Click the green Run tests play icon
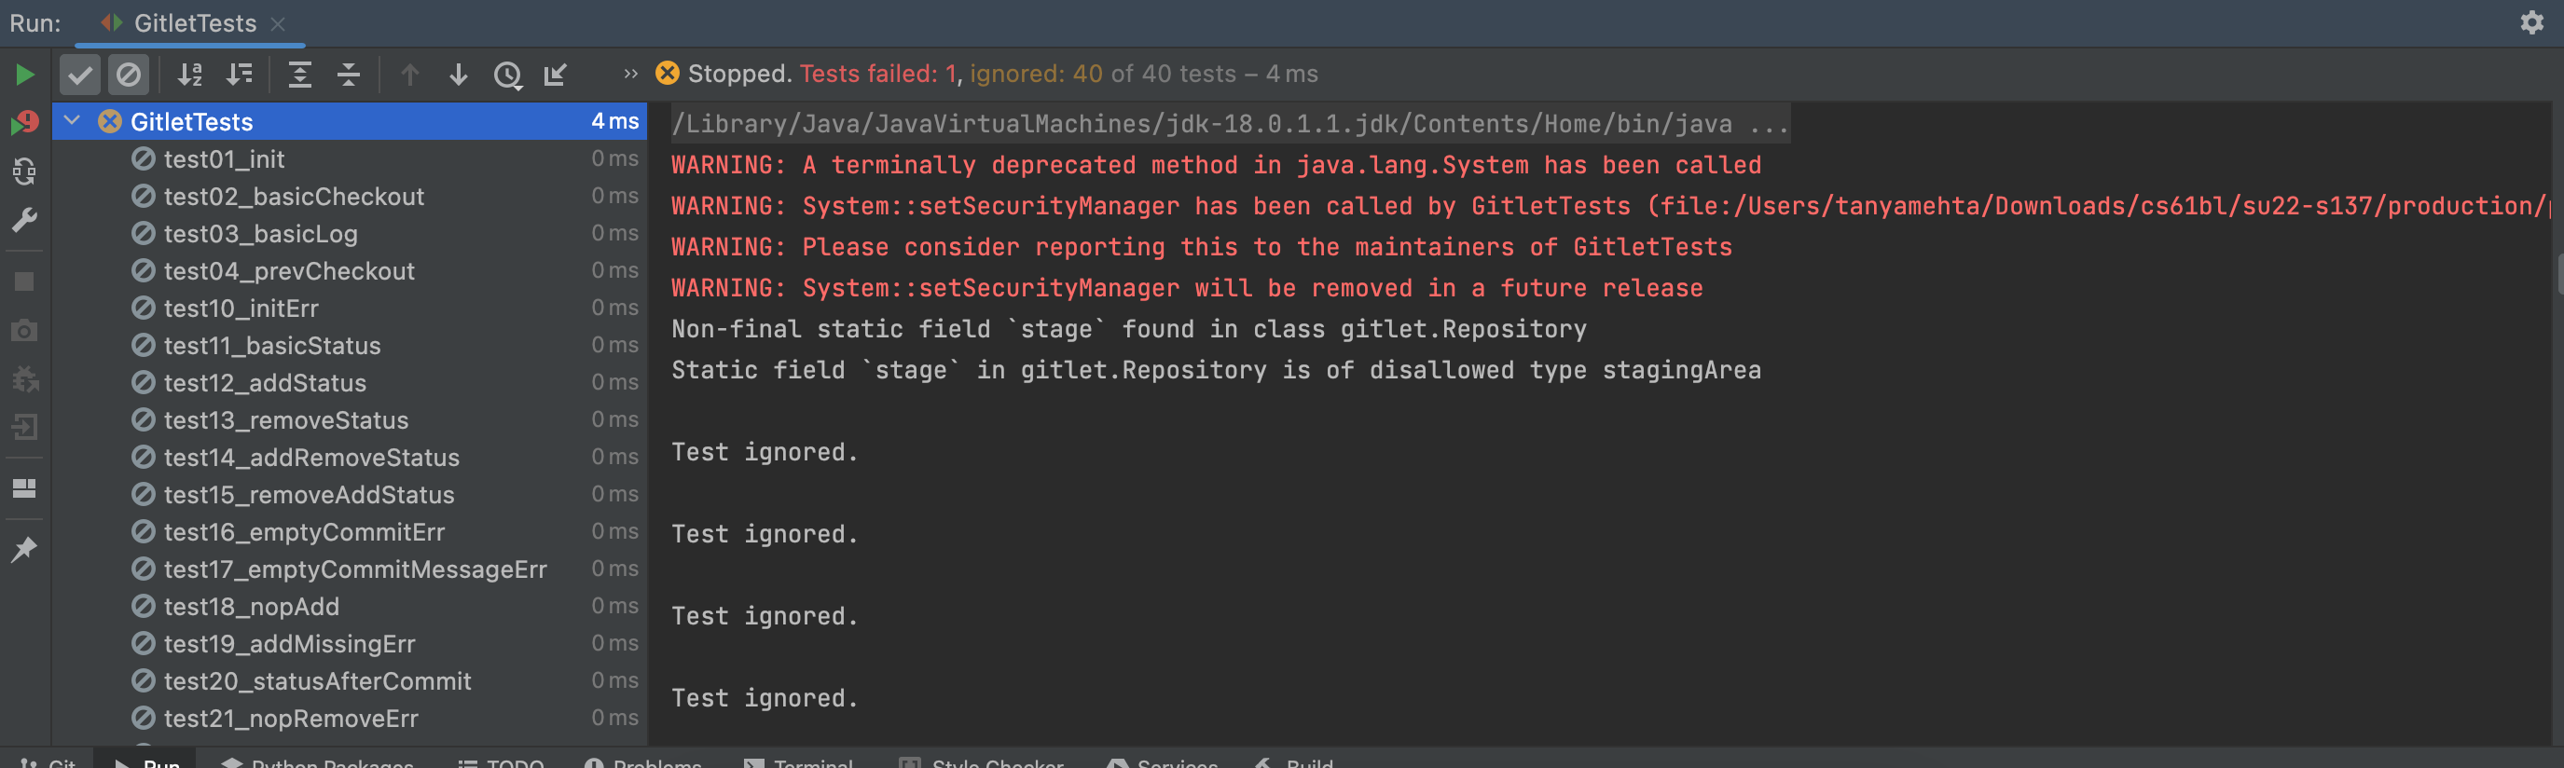The image size is (2564, 768). pos(25,75)
